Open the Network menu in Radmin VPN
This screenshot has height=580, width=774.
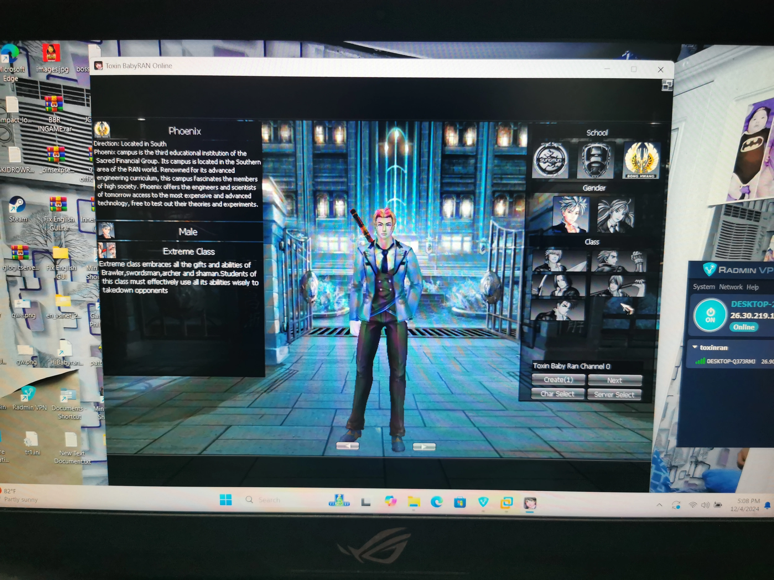tap(731, 287)
